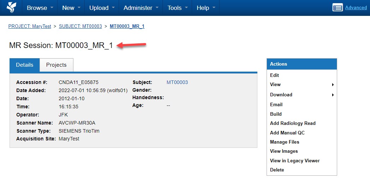Click the Advanced search link
The image size is (370, 181).
click(x=356, y=8)
